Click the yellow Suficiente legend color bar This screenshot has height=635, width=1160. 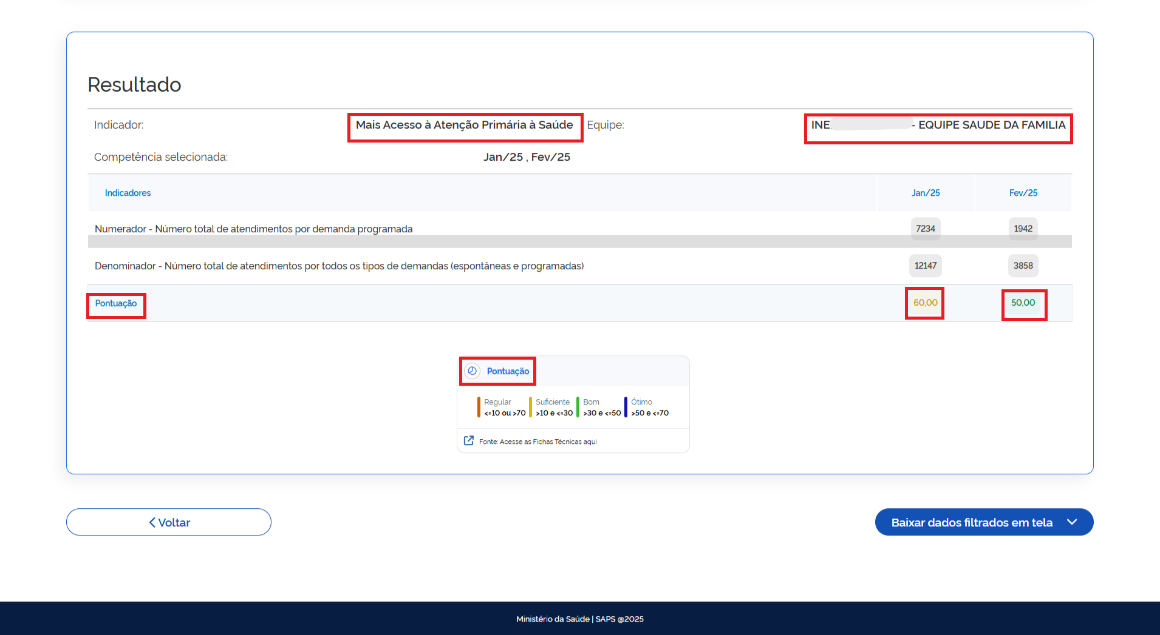(x=530, y=407)
